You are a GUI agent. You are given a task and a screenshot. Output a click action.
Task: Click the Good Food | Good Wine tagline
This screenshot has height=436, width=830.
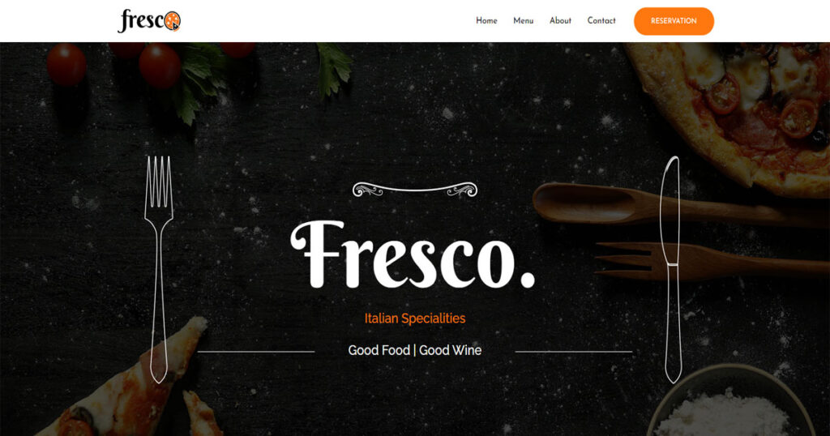[415, 350]
